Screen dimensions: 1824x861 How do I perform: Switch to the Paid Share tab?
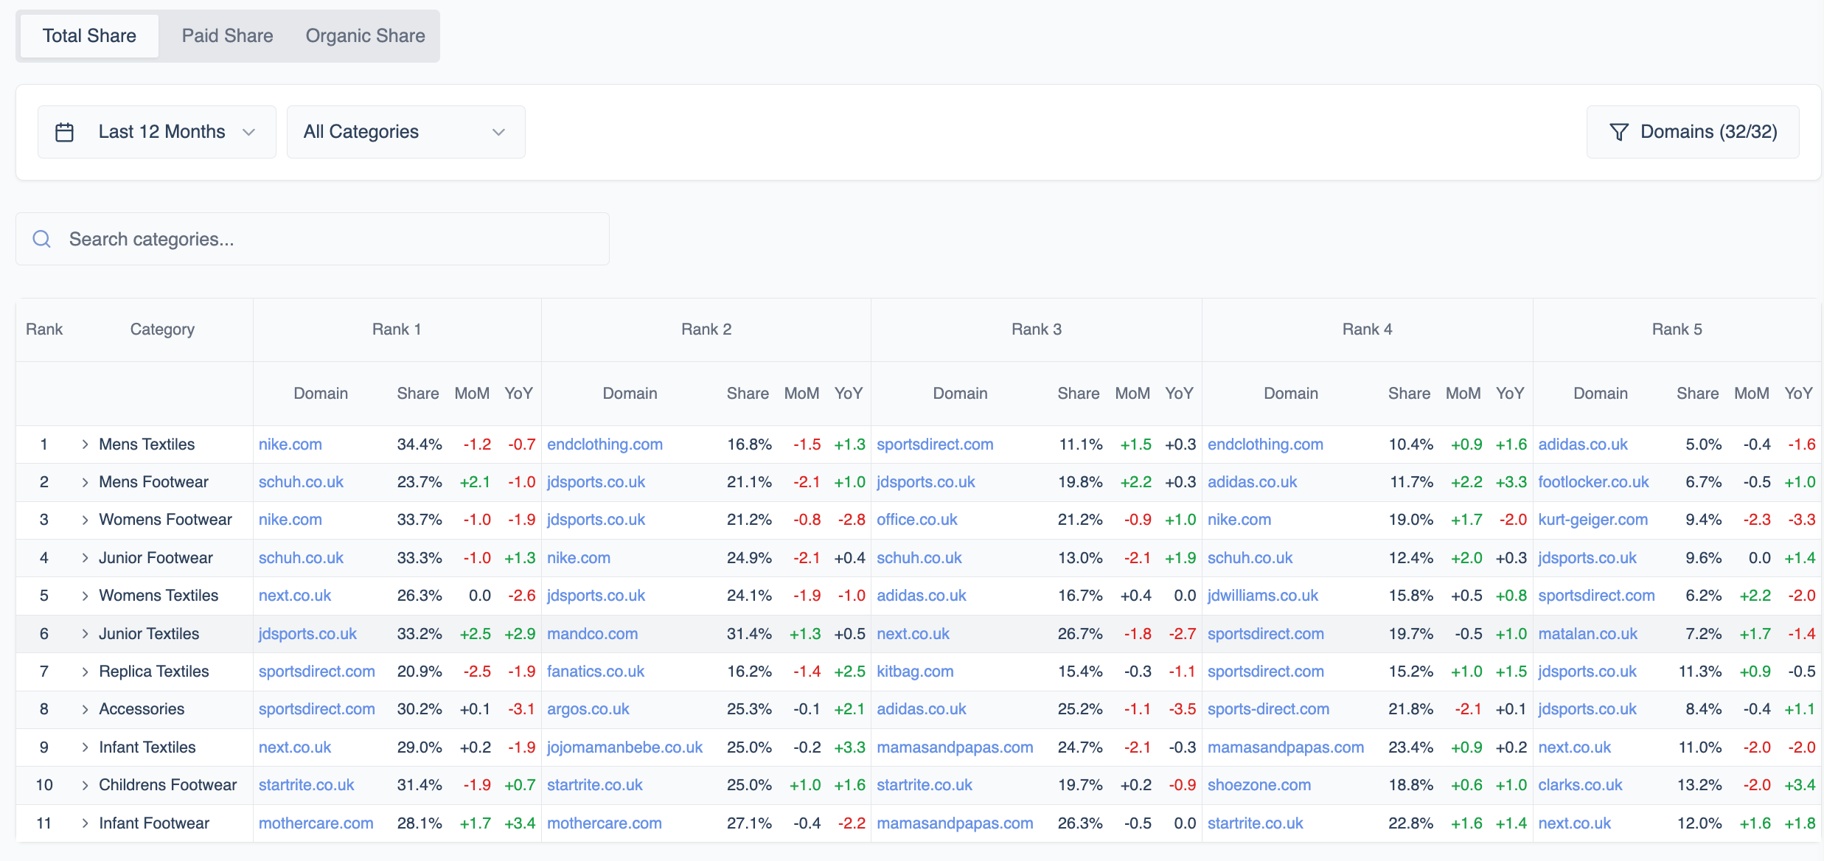[x=227, y=35]
